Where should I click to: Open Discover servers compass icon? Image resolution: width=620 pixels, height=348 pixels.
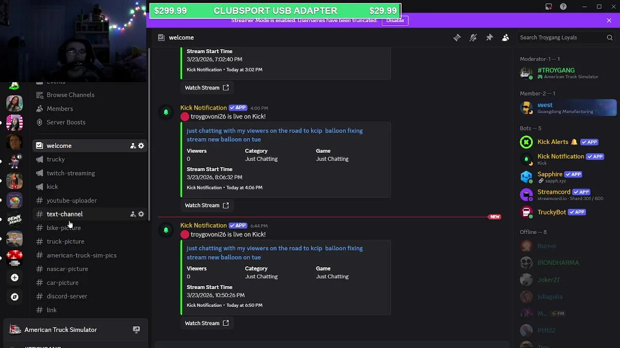click(15, 297)
